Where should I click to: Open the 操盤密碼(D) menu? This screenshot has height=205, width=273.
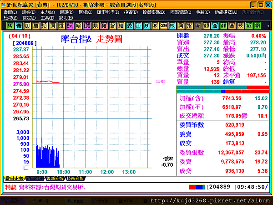point(154,12)
